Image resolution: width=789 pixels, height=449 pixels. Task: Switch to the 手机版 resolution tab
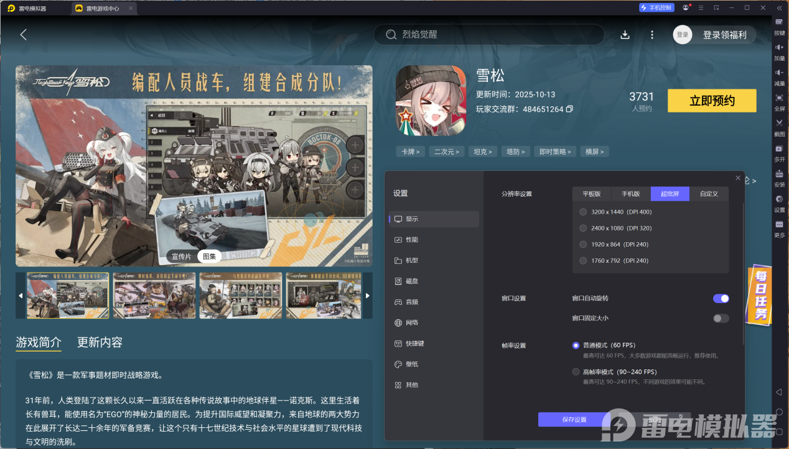[630, 193]
